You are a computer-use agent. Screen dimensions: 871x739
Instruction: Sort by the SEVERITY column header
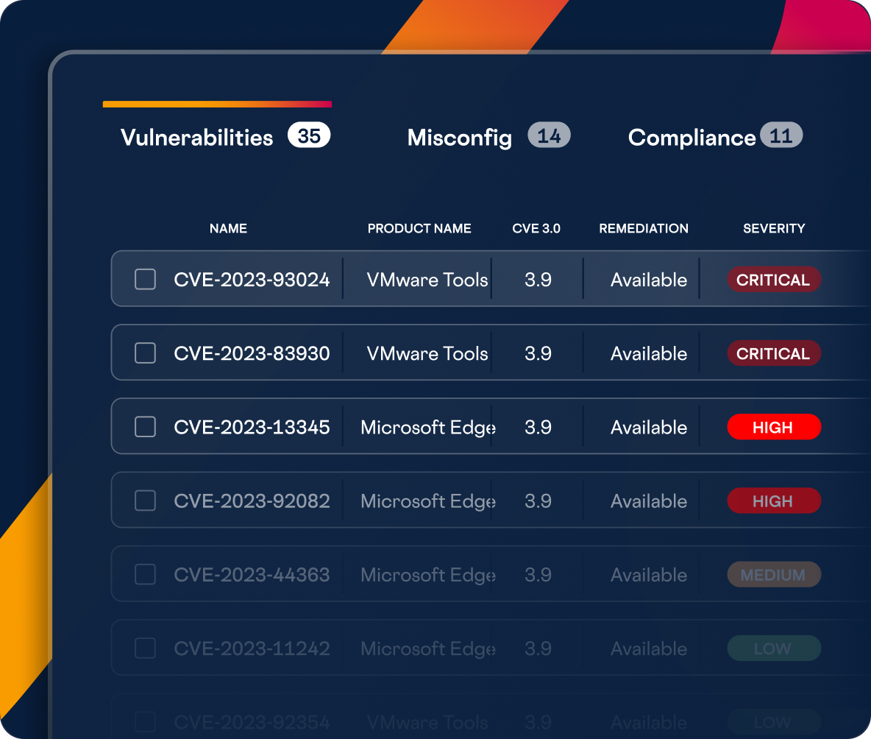coord(774,228)
